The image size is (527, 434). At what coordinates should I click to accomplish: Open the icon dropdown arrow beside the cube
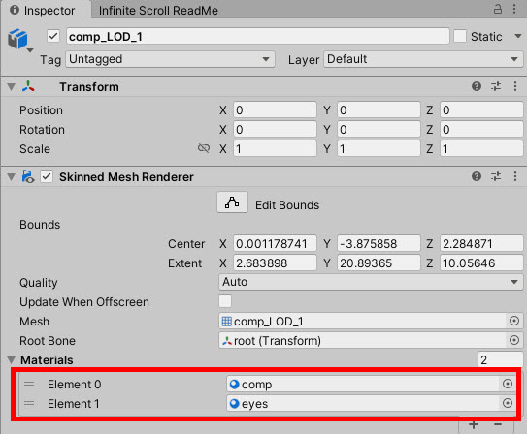(x=30, y=50)
